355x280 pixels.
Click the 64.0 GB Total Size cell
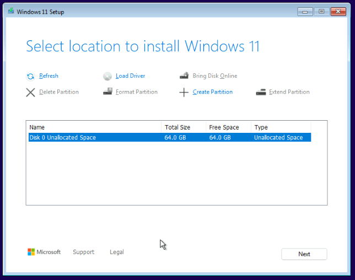pyautogui.click(x=175, y=137)
